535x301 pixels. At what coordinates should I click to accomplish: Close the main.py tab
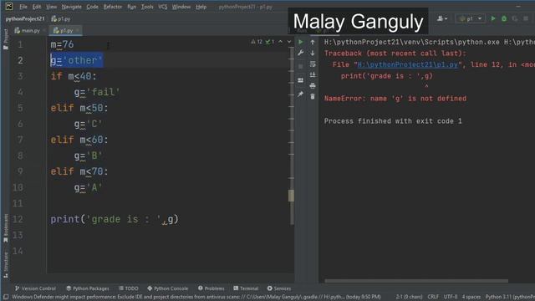click(44, 30)
